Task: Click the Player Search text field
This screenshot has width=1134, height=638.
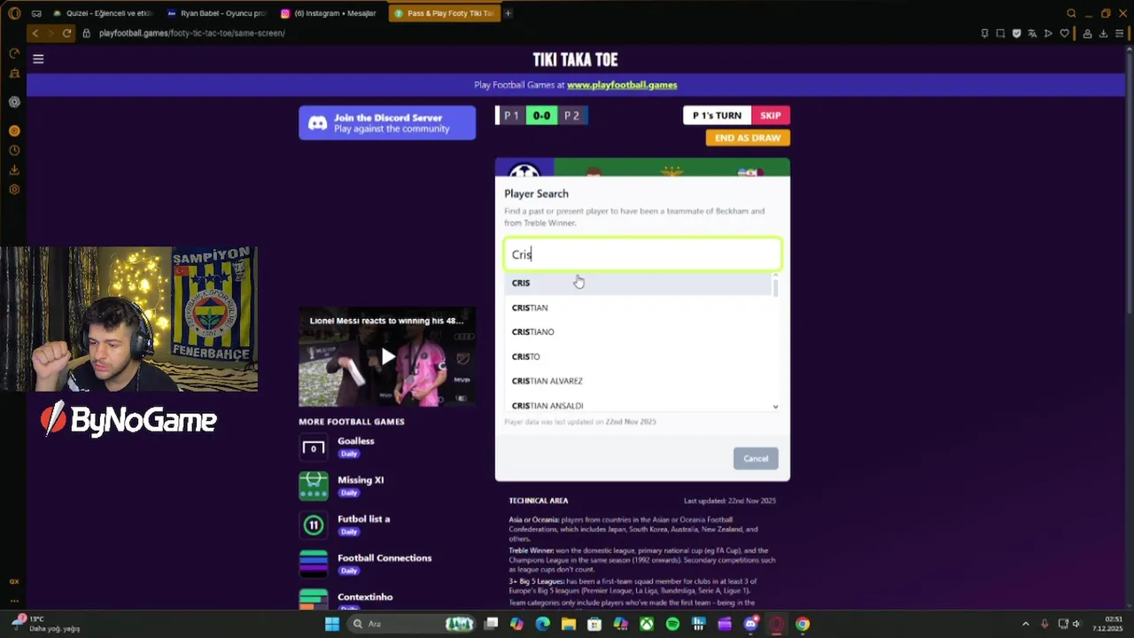Action: point(642,254)
